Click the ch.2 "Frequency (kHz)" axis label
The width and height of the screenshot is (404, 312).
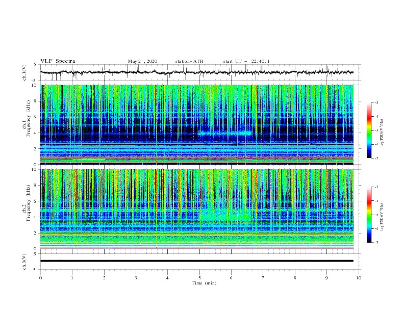[29, 203]
